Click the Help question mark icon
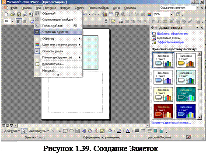This screenshot has height=158, width=206. [x=178, y=14]
